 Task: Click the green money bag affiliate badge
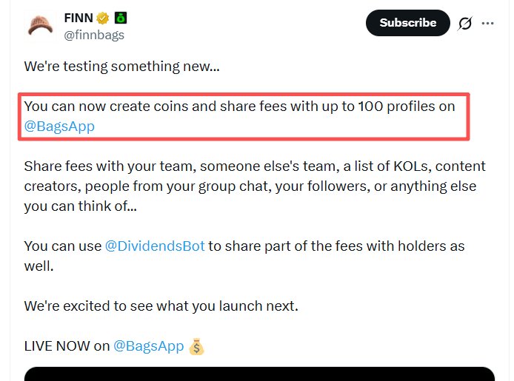121,18
